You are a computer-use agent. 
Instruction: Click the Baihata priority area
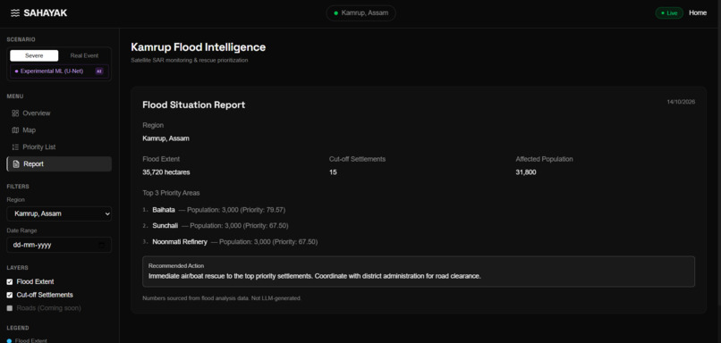(164, 210)
